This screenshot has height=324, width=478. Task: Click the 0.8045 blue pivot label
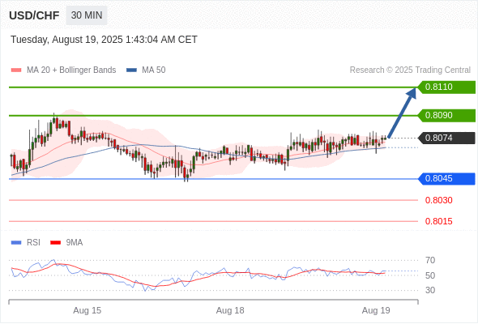click(446, 179)
